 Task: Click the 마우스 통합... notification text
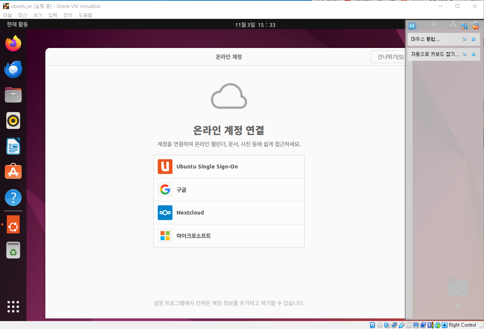425,39
